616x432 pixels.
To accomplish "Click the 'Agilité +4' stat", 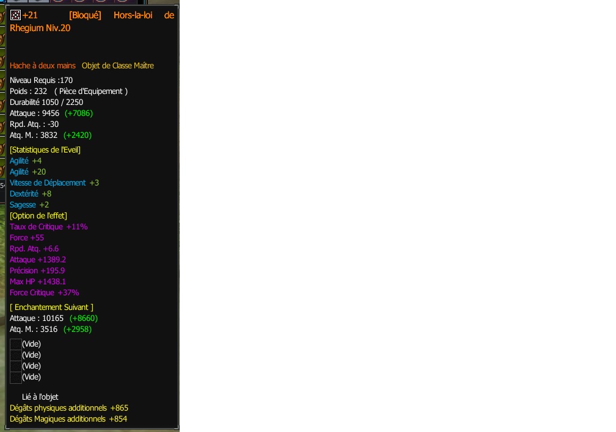I will coord(26,161).
